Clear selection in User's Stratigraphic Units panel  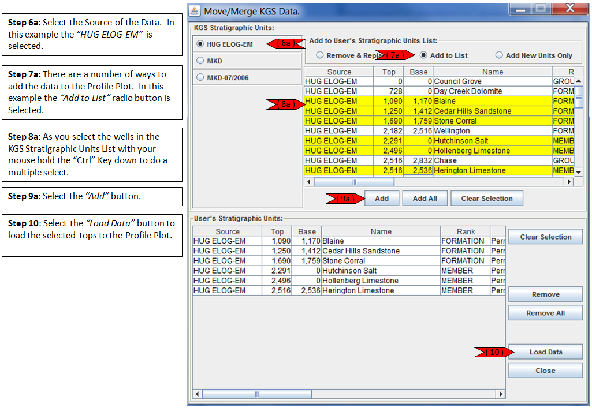point(546,237)
